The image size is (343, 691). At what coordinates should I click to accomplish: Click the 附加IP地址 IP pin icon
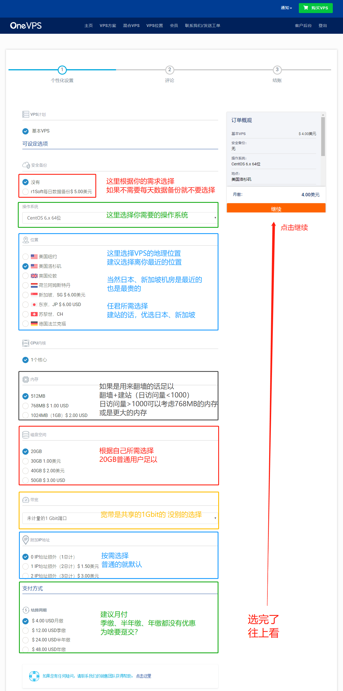(25, 540)
